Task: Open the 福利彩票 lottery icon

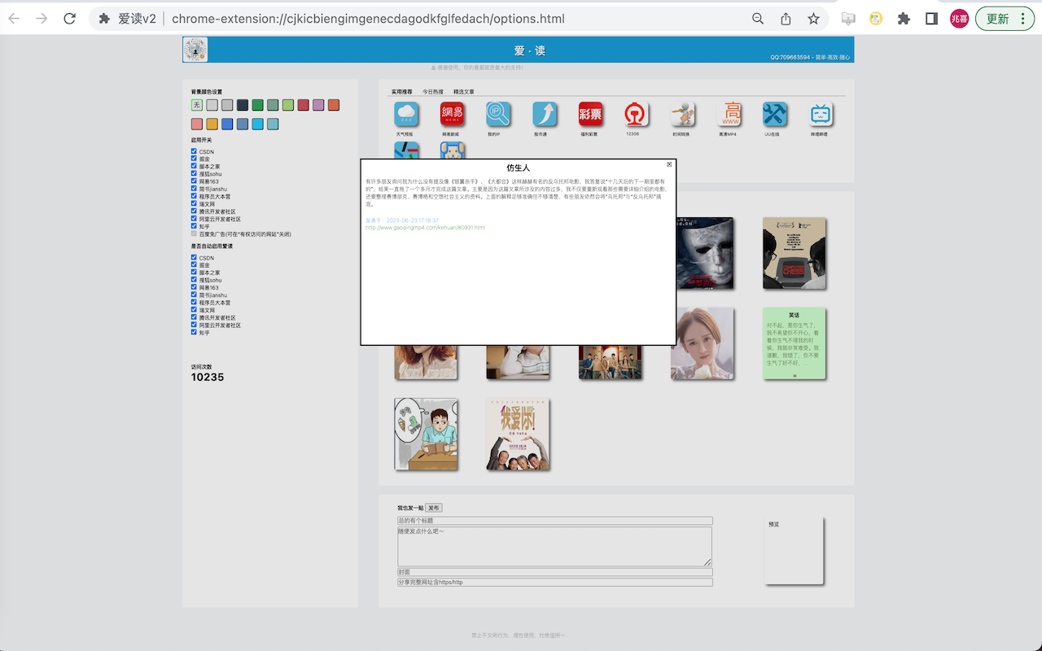Action: point(590,114)
